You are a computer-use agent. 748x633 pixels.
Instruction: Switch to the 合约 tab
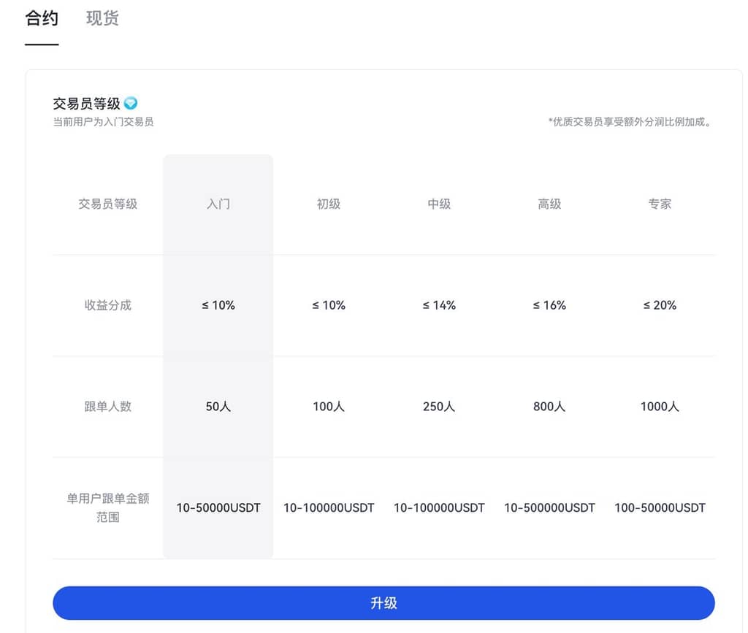click(x=42, y=19)
